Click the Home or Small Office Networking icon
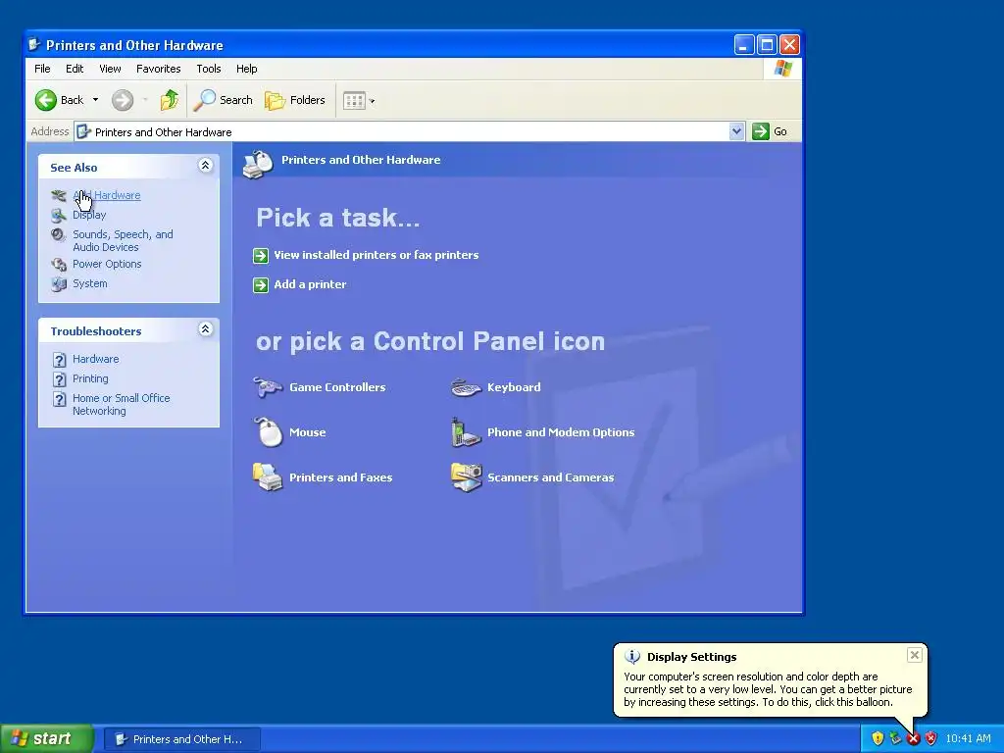This screenshot has width=1004, height=753. coord(59,400)
